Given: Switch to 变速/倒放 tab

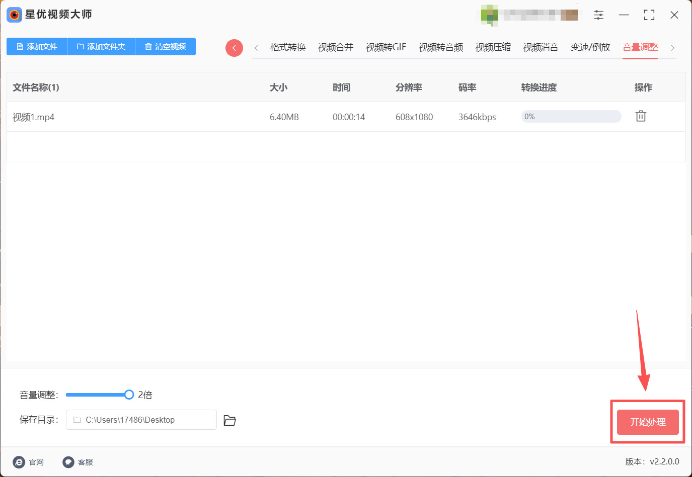Looking at the screenshot, I should 590,47.
